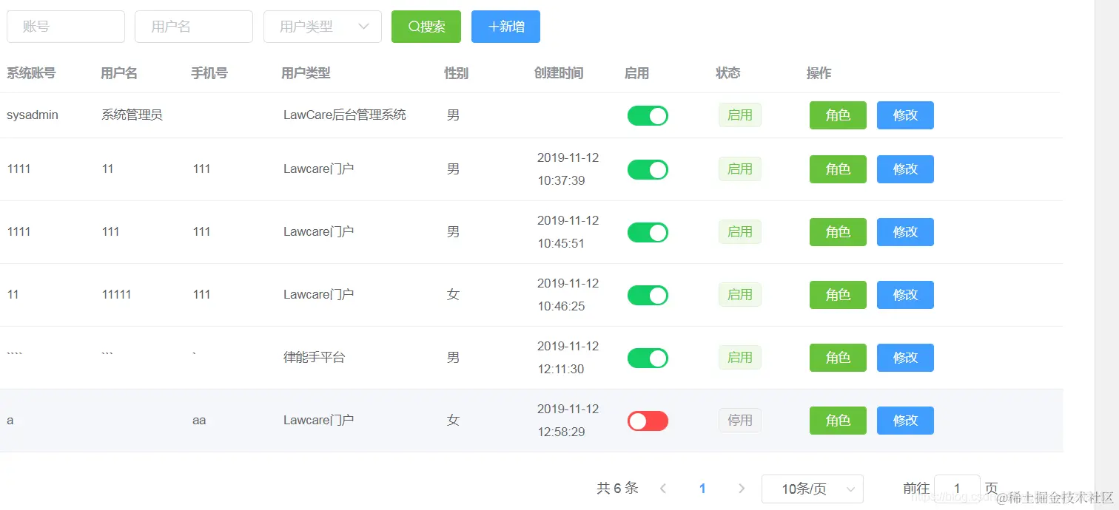Click the 停用 status tag for account a

(x=740, y=421)
